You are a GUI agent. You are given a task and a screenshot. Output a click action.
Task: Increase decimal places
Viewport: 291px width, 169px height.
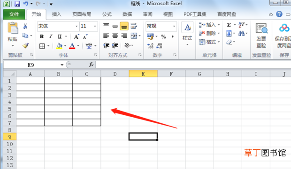click(x=150, y=46)
